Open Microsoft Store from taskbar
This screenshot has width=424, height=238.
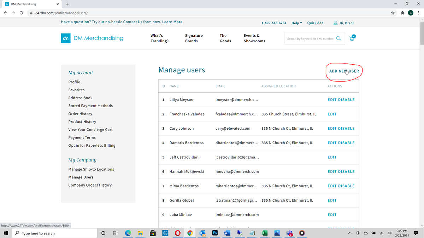point(153,233)
